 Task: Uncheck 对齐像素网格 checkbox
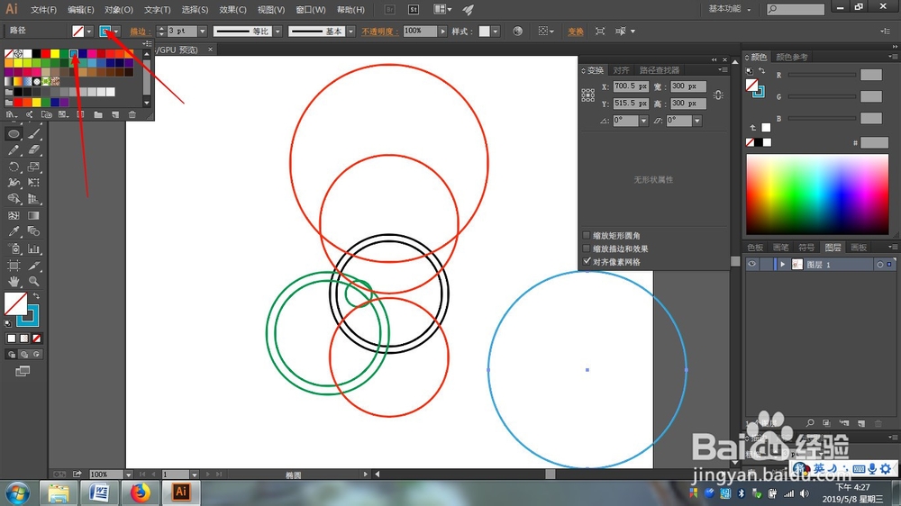[587, 261]
